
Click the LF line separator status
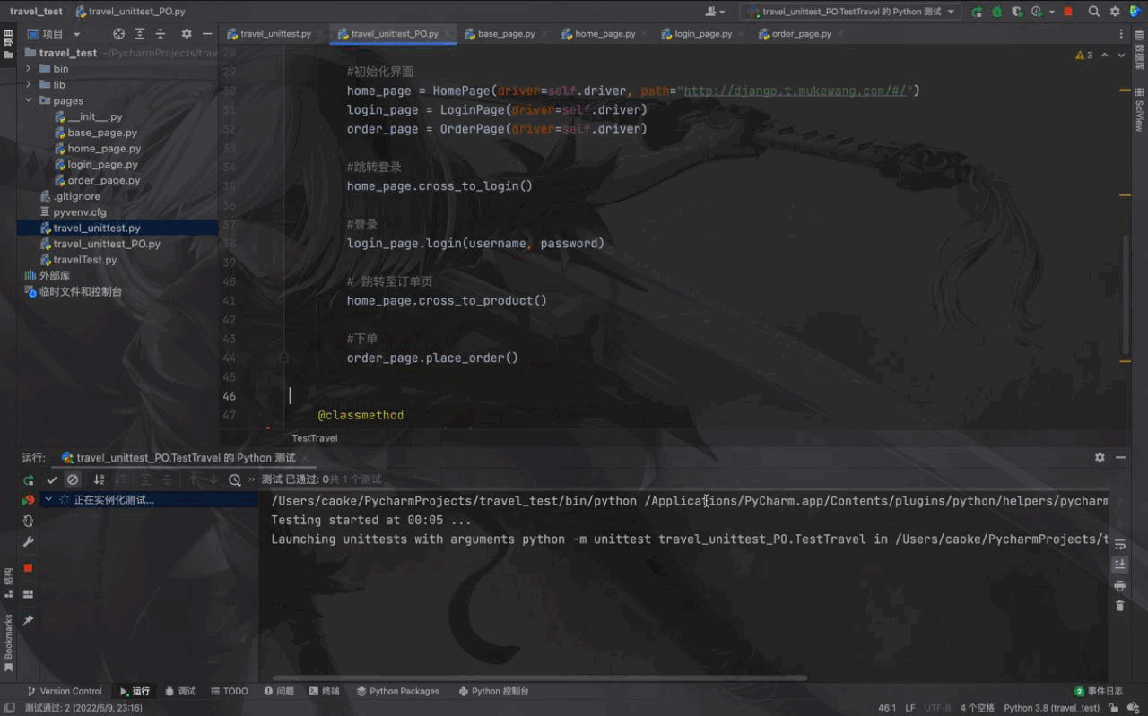[x=910, y=707]
